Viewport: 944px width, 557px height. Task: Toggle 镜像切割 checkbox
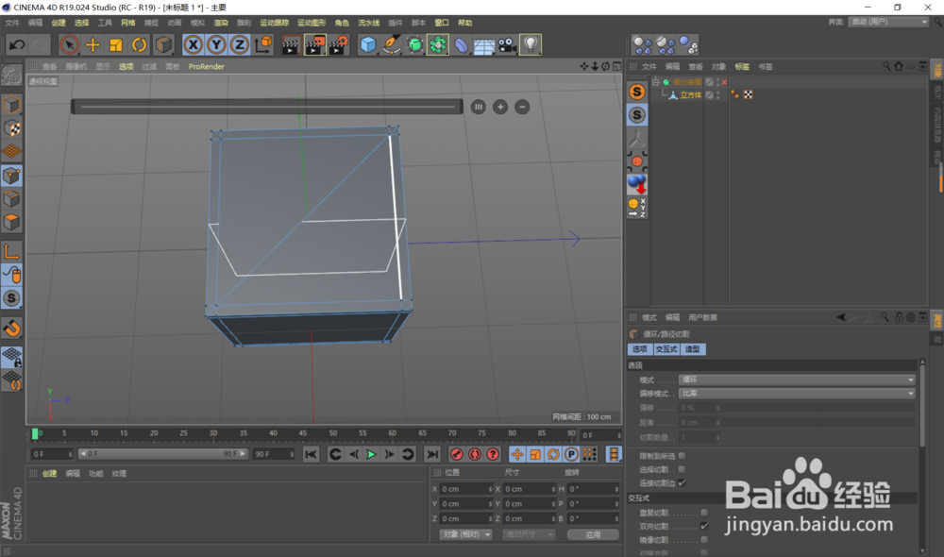pos(704,540)
